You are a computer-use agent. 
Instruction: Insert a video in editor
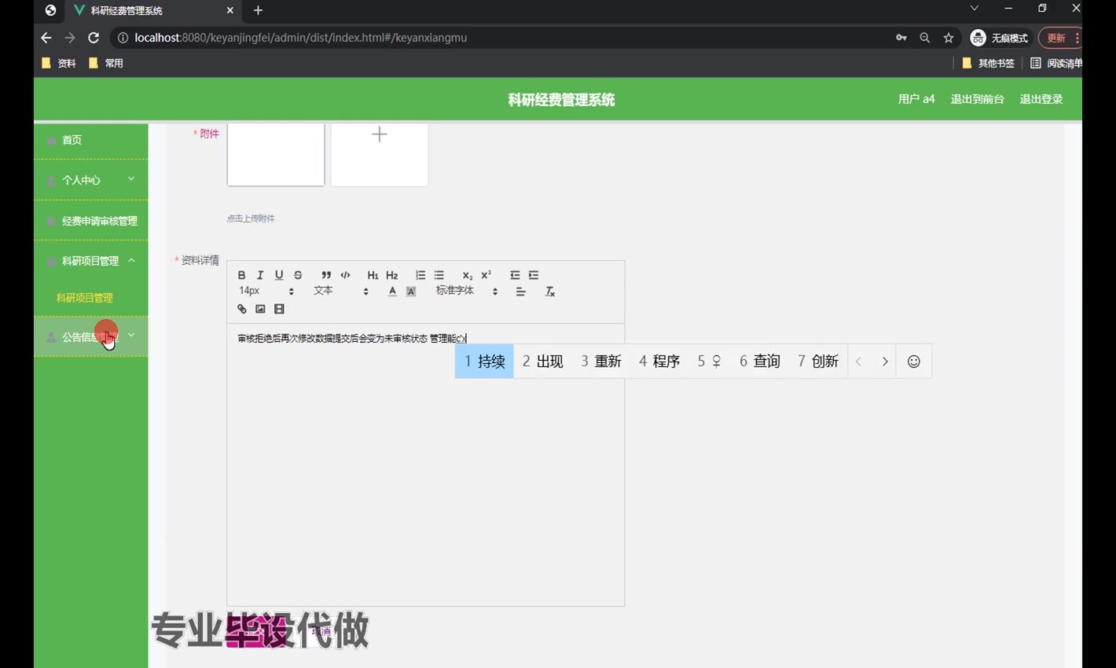coord(279,309)
